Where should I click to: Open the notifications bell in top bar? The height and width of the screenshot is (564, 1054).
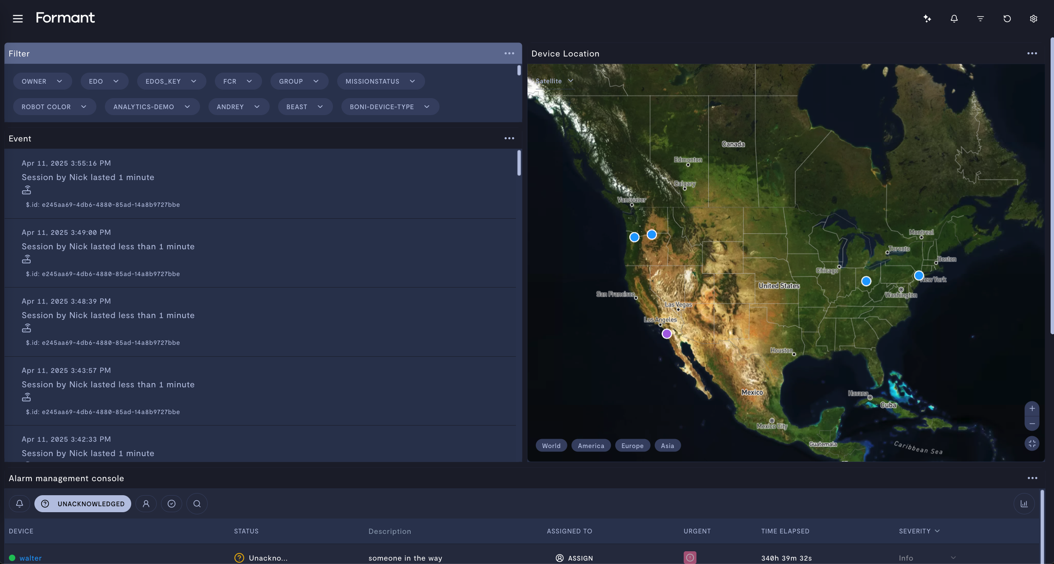(954, 18)
